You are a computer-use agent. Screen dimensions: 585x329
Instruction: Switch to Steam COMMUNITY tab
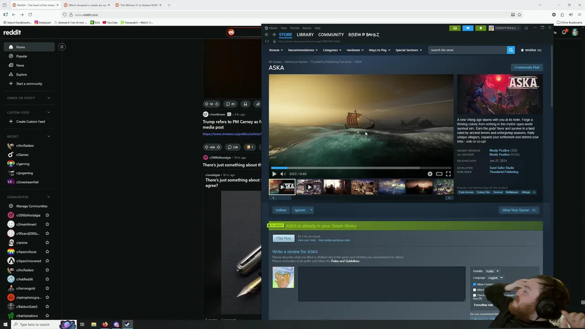(331, 35)
